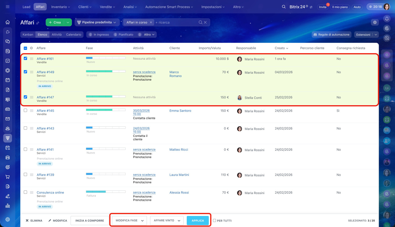Click the settings gear next to Affari list
Viewport: 395px width, 227px height.
tap(375, 22)
